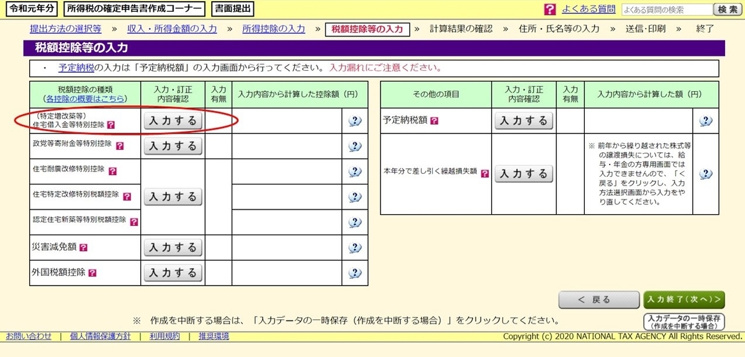745x357 pixels.
Task: Open the purple help icon next to 予定納税額
Action: coord(434,121)
